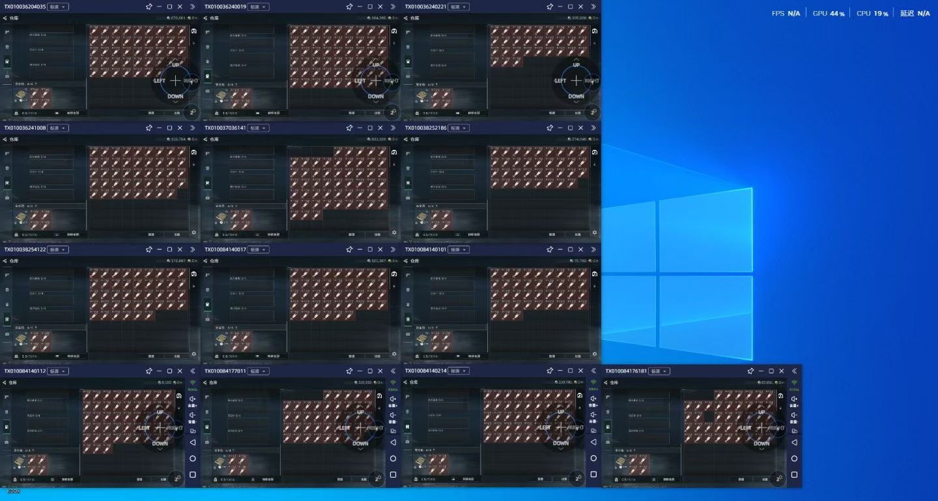This screenshot has height=501, width=938.
Task: Open quality dropdown for TX010084140101
Action: pyautogui.click(x=459, y=250)
